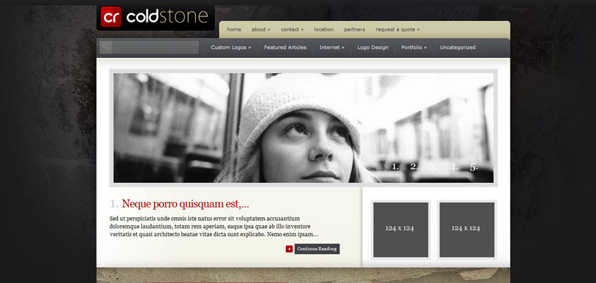The image size is (596, 283).
Task: Focus the search input field
Action: pos(156,48)
